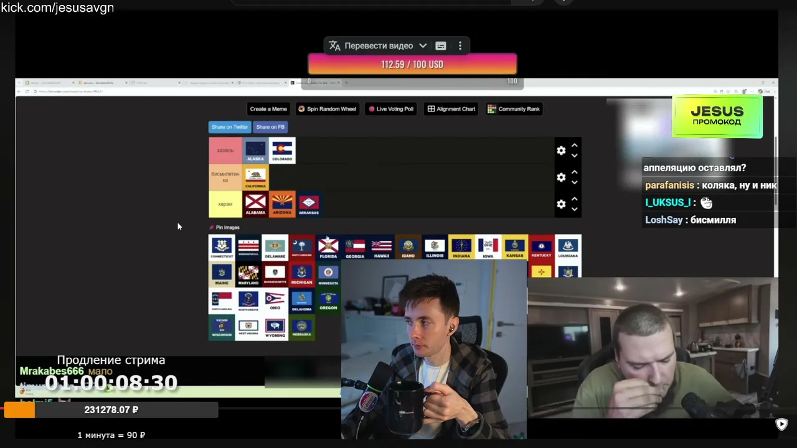The width and height of the screenshot is (797, 448).
Task: Select the Indiana flag tile
Action: coord(461,248)
